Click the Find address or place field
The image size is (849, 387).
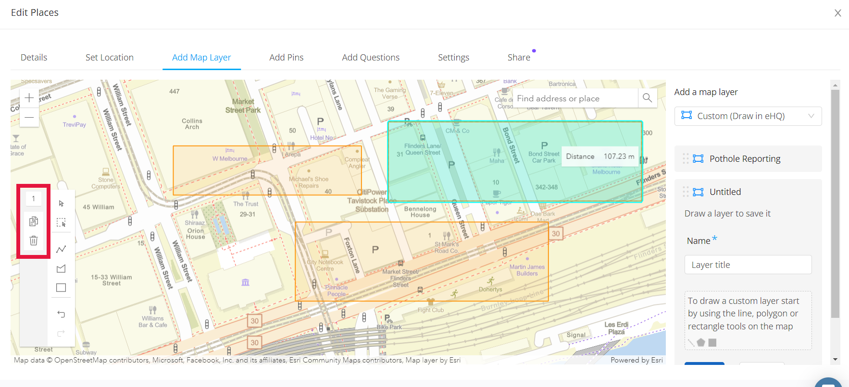575,98
